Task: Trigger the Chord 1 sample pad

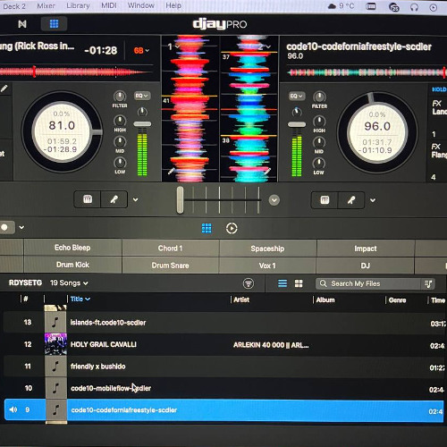Action: coord(171,248)
